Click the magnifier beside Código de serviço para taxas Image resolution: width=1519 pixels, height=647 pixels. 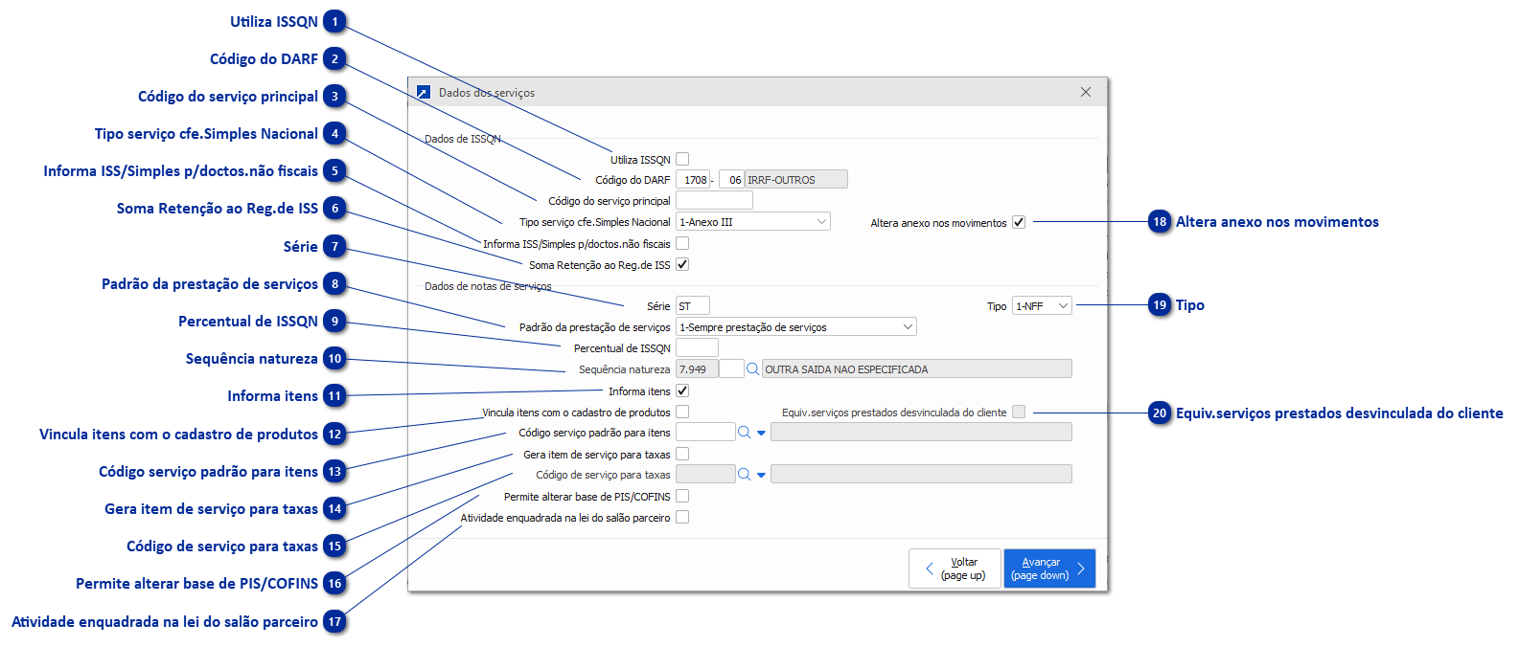(744, 475)
